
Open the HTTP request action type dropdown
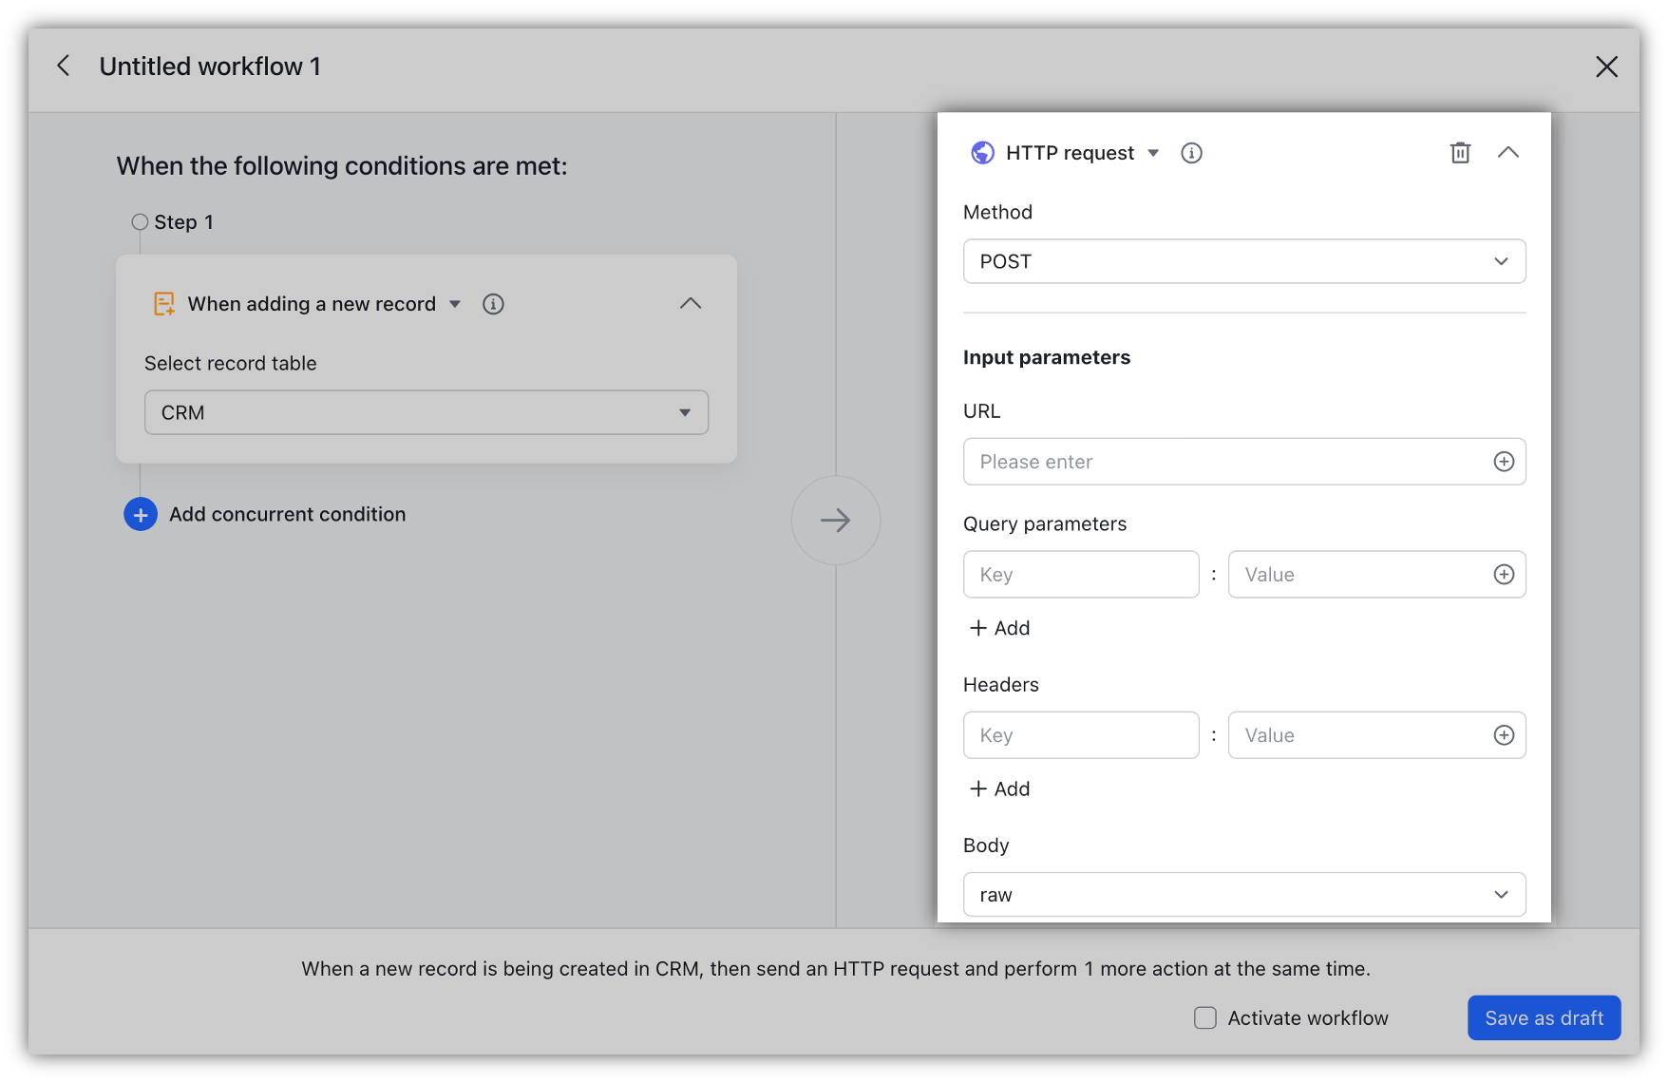pyautogui.click(x=1153, y=153)
